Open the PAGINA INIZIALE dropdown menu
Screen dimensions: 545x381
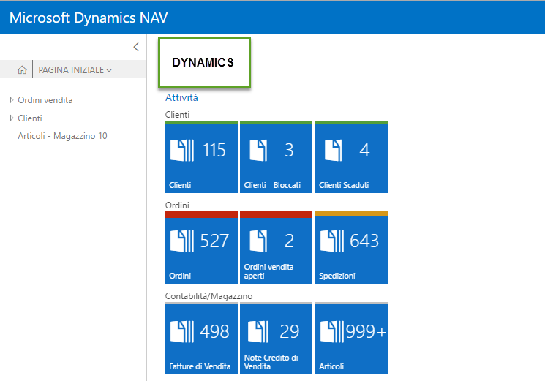point(75,69)
